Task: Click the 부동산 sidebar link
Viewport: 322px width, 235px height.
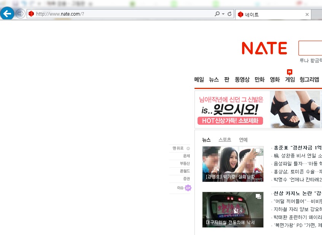Action: click(185, 164)
